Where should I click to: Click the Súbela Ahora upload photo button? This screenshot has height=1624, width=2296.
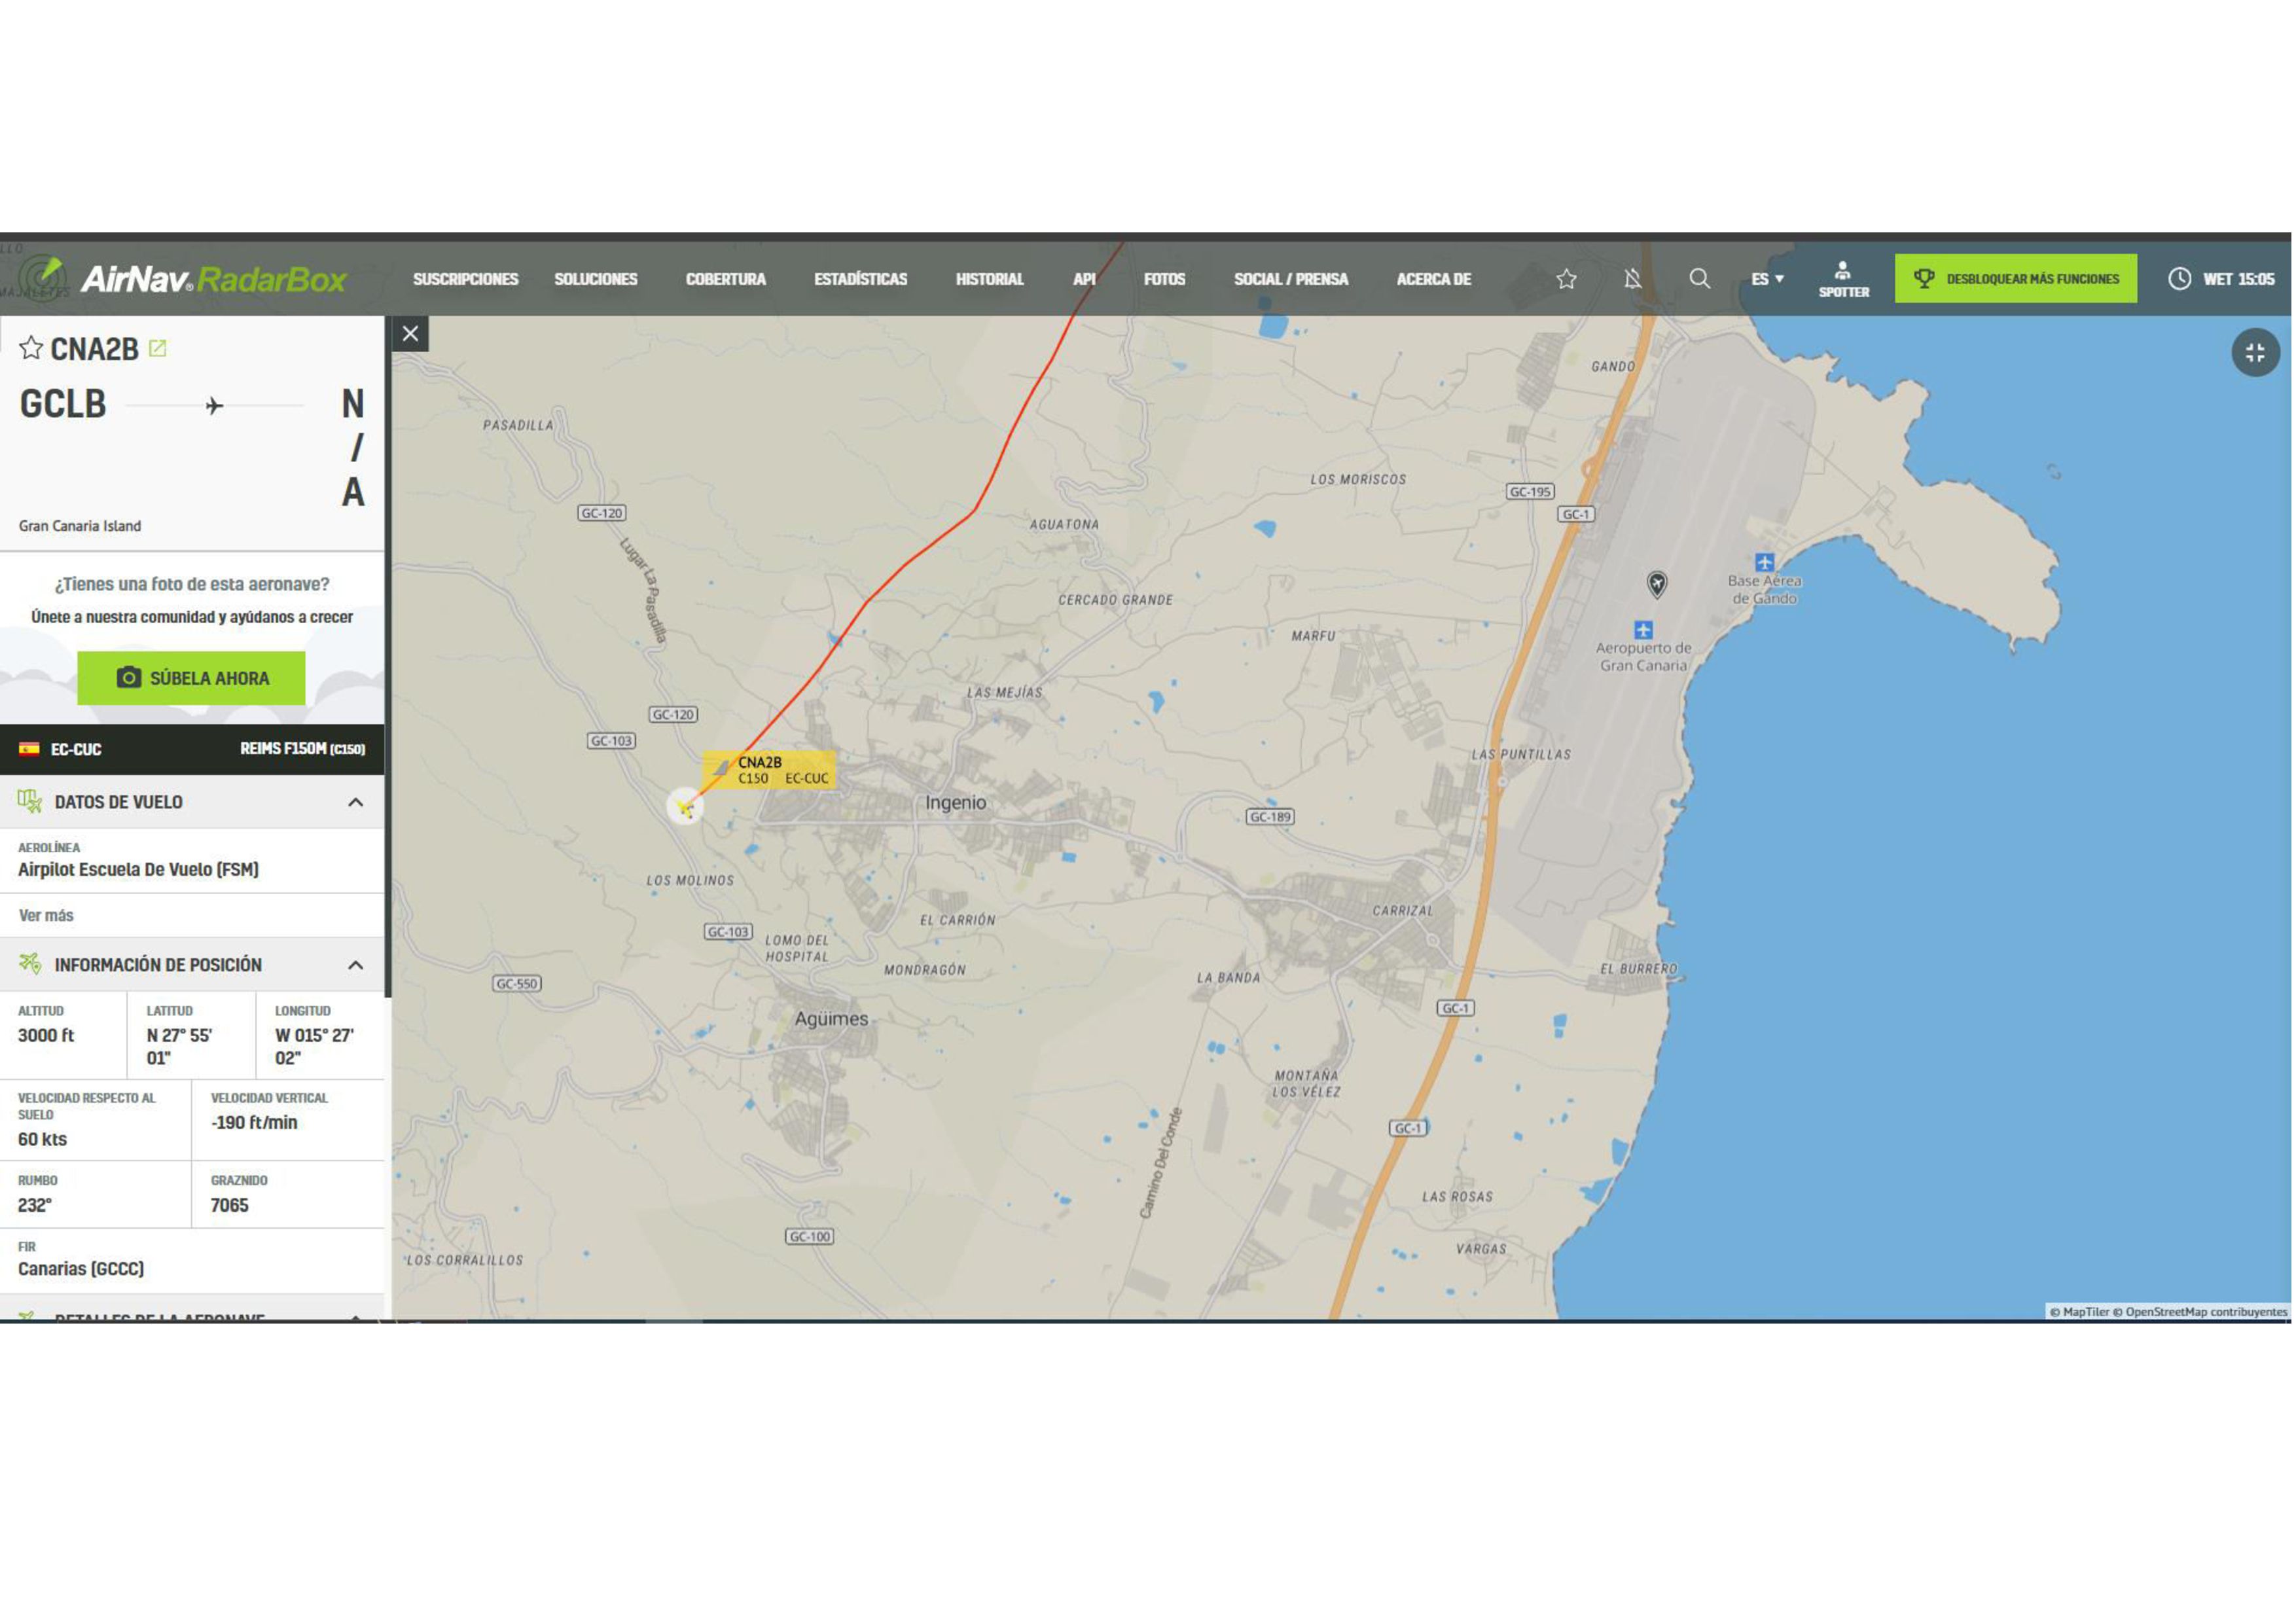pos(191,678)
